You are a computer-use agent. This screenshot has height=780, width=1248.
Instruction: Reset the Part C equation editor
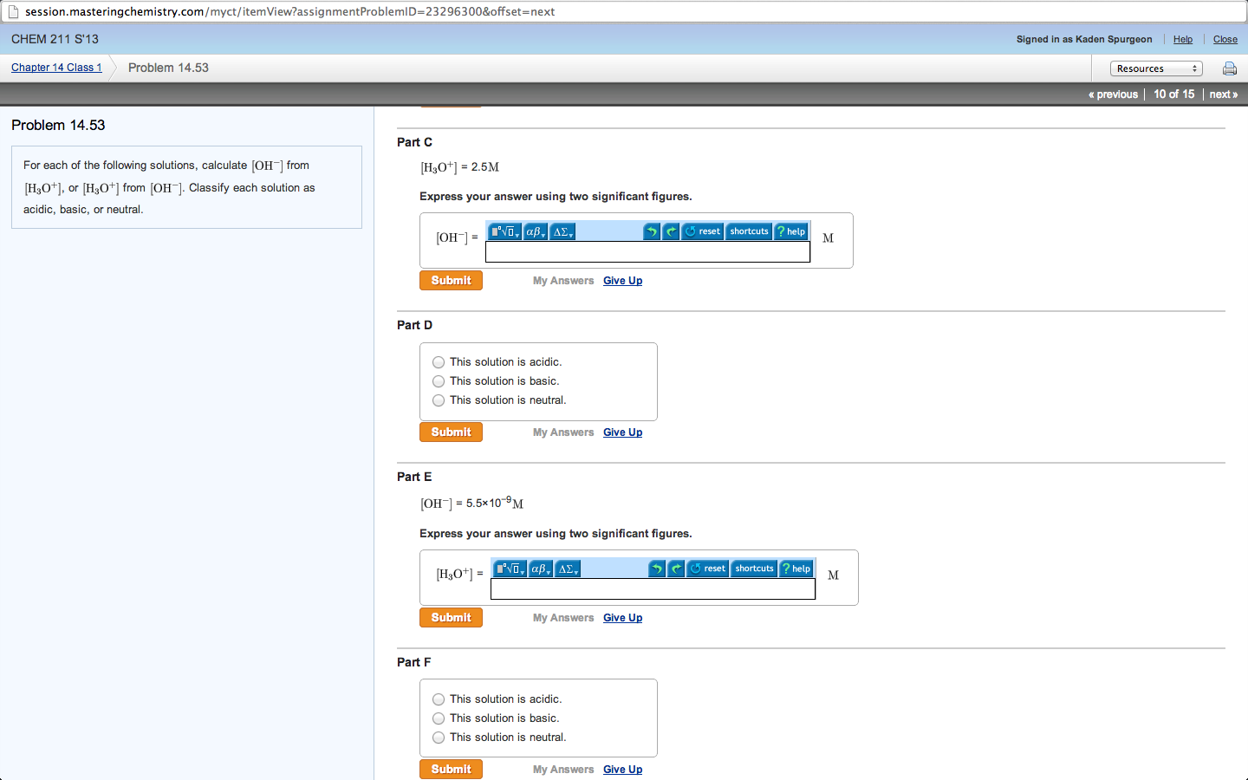pos(702,231)
